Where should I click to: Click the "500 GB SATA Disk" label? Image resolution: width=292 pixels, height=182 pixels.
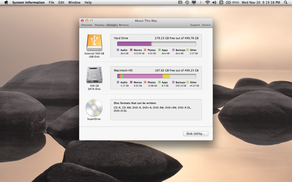94,87
